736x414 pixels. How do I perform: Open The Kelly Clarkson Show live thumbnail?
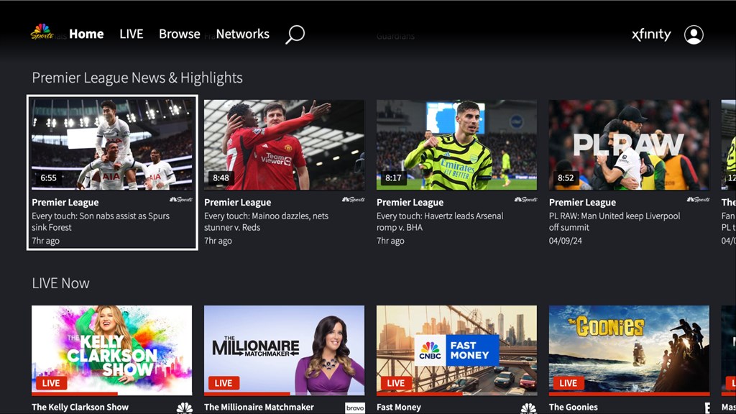111,350
